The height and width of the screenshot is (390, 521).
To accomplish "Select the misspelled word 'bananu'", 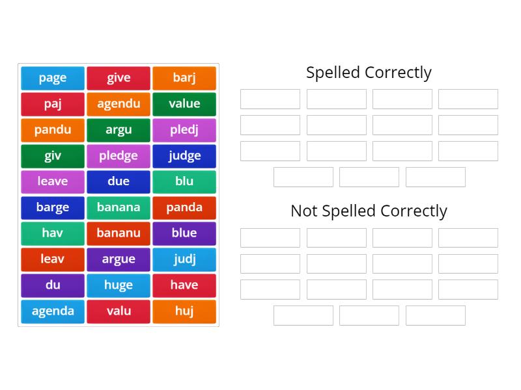I will pyautogui.click(x=118, y=233).
